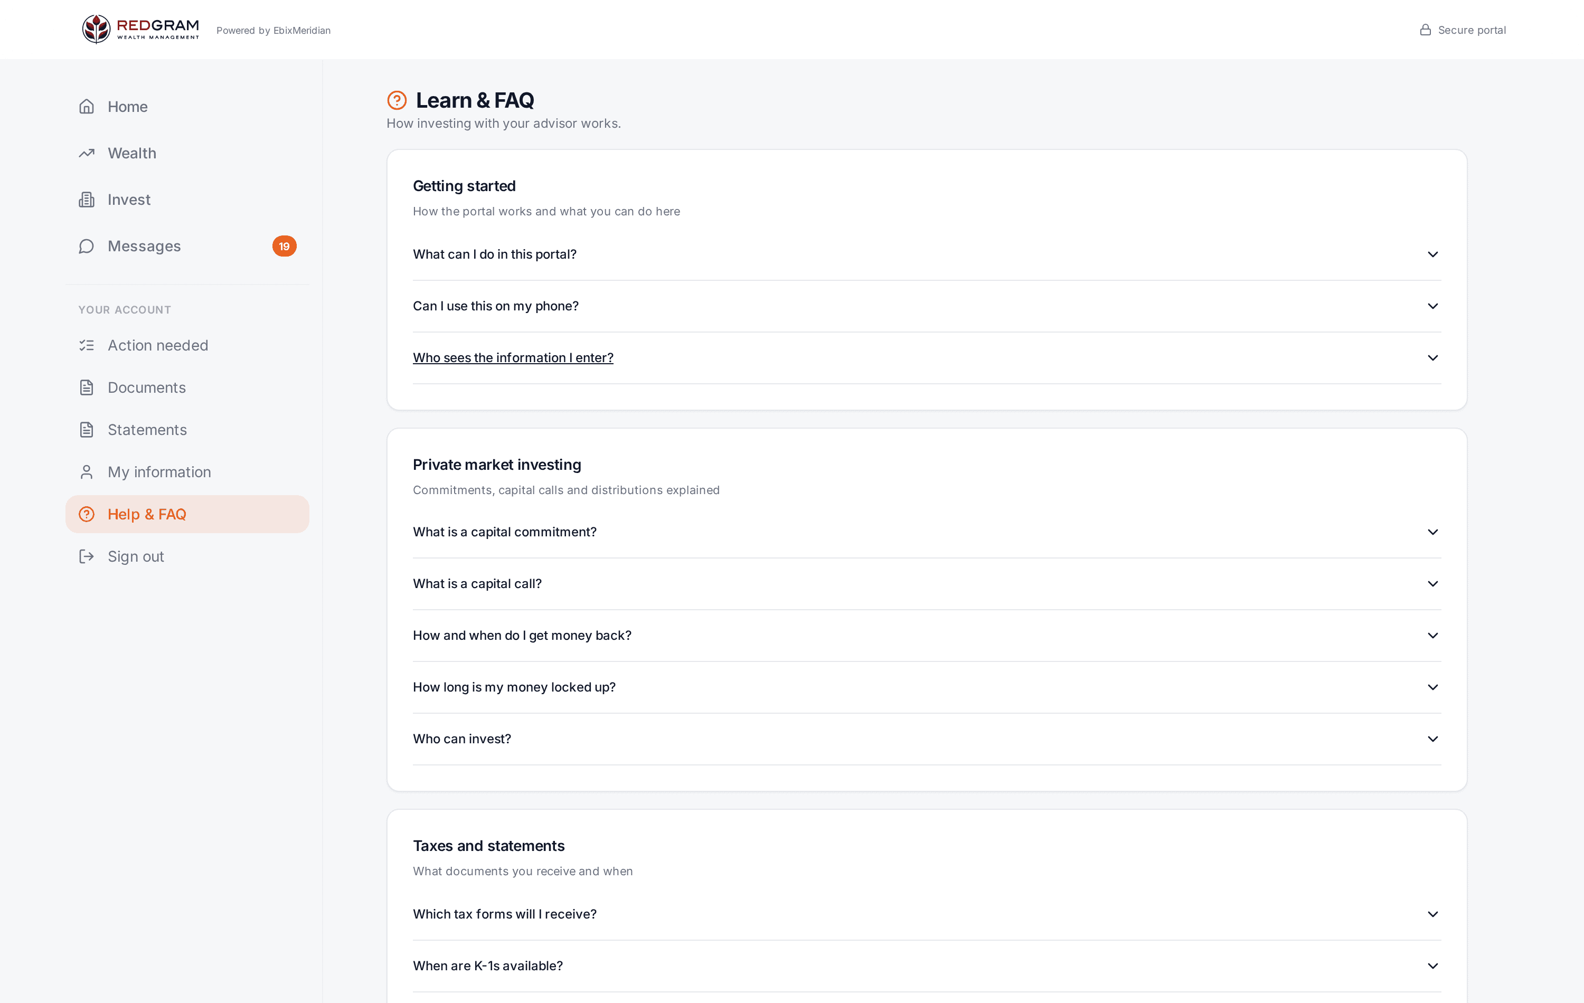Expand chevron for What is a capital call

pos(1432,584)
